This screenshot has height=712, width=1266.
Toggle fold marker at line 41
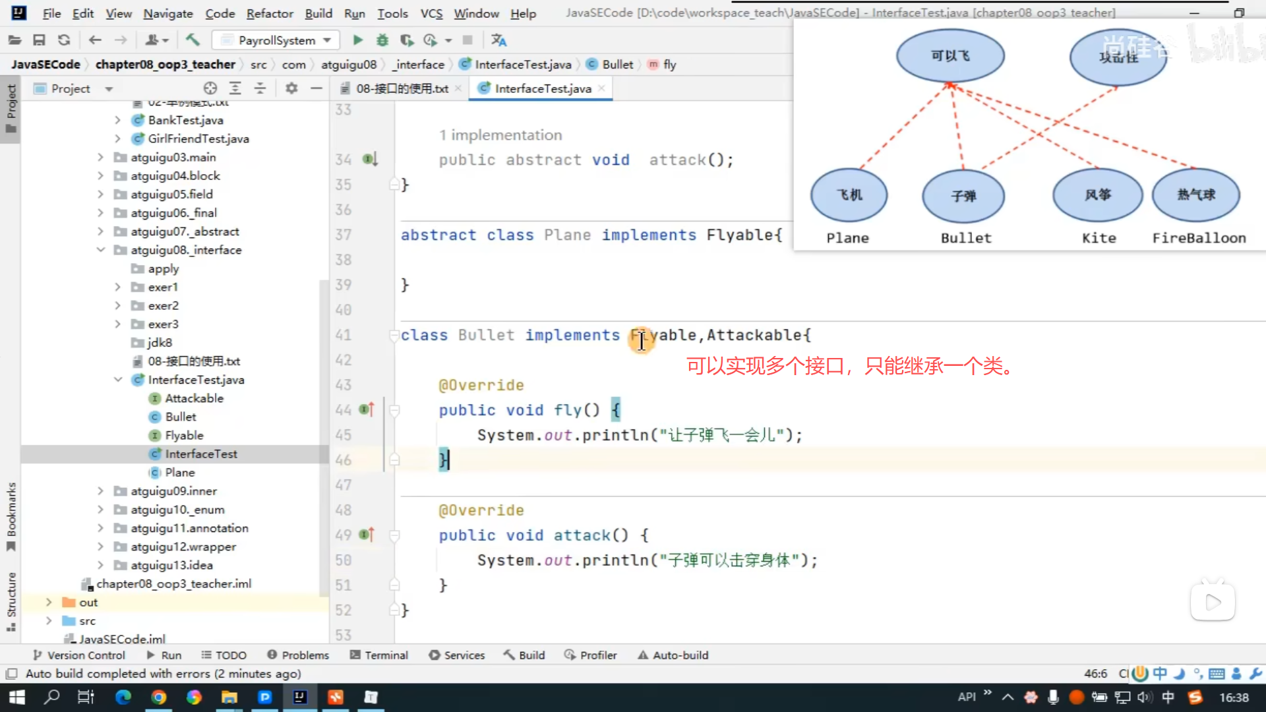[394, 335]
